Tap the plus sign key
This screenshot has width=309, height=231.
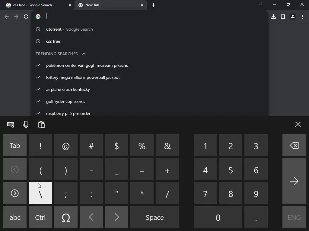tap(167, 169)
